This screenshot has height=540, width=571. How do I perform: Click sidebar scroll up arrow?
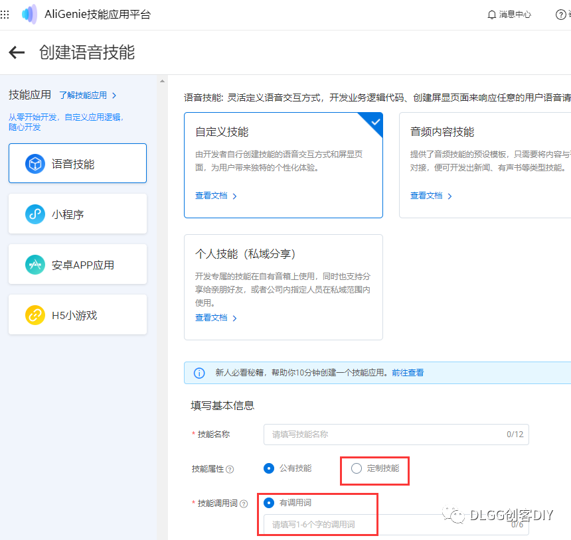pos(163,81)
